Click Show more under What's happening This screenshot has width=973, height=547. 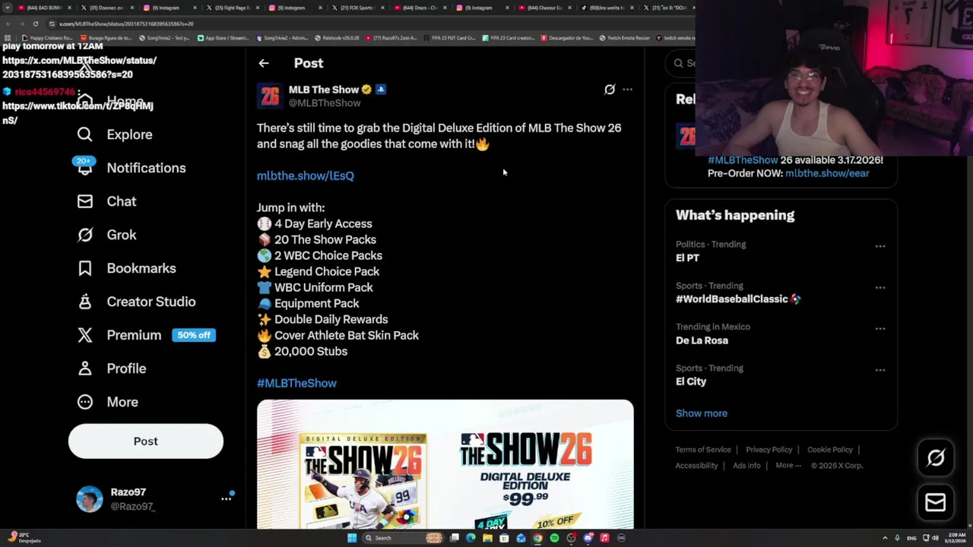point(702,413)
